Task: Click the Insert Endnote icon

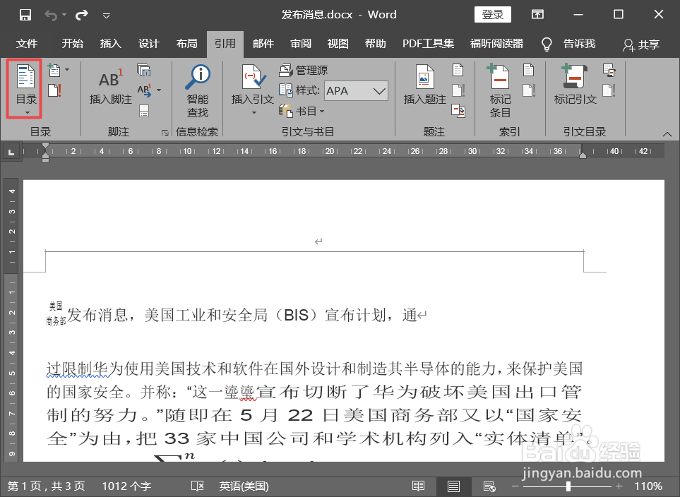Action: click(143, 69)
